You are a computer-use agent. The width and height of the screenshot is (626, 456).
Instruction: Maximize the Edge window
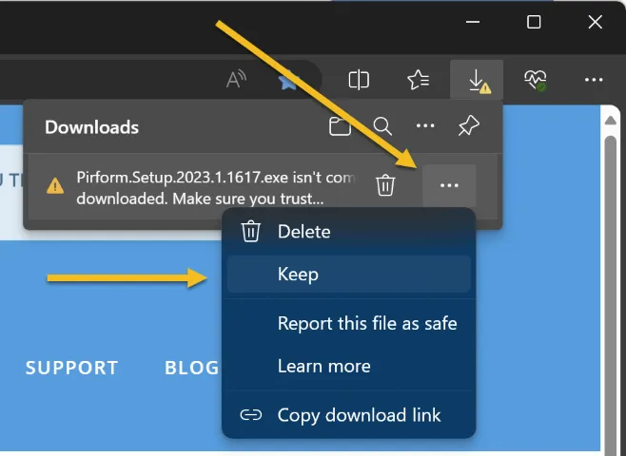pos(534,22)
